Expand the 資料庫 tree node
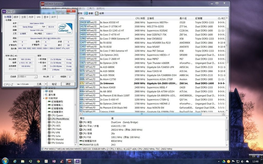 [x=44, y=95]
